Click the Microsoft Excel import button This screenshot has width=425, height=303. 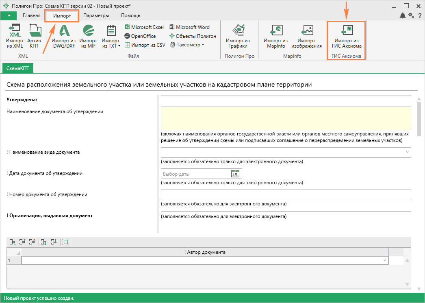(144, 27)
